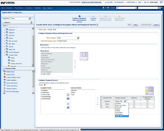Click the Remove All fields left arrow icon
Screen dimensions: 164x131
[68, 107]
